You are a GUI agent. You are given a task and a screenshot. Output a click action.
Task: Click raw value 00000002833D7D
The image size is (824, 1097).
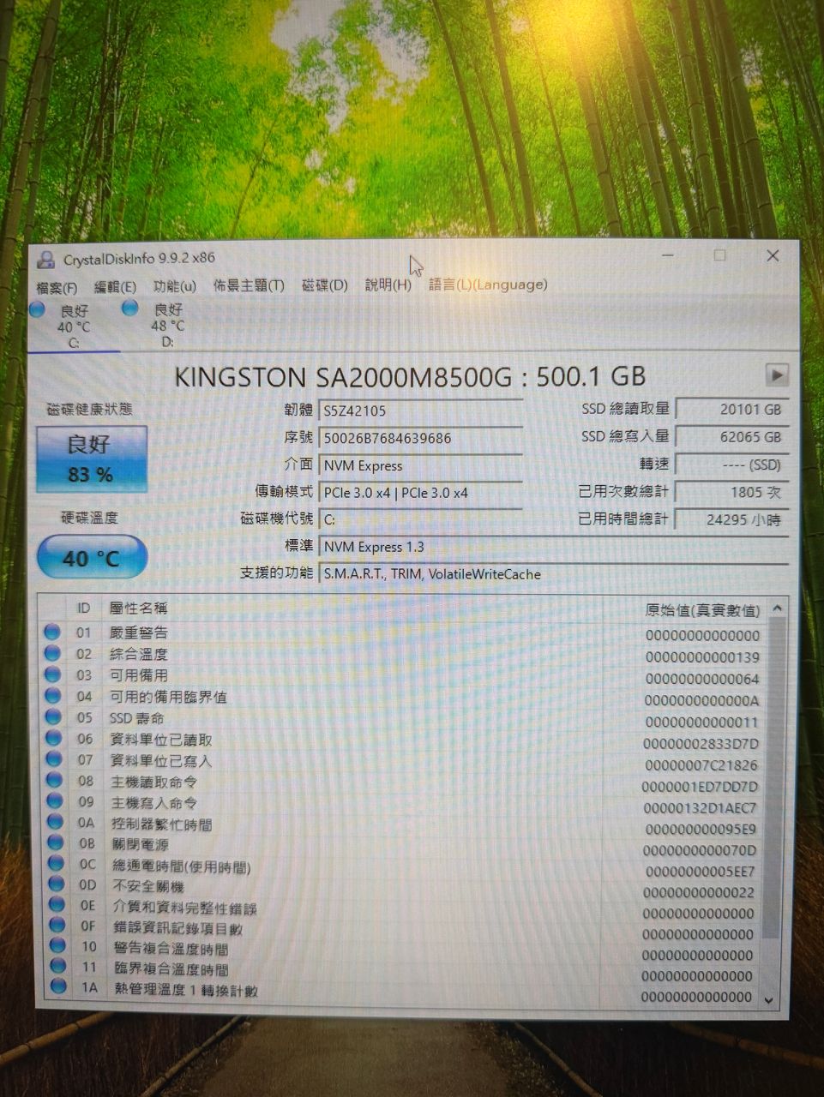click(x=701, y=743)
